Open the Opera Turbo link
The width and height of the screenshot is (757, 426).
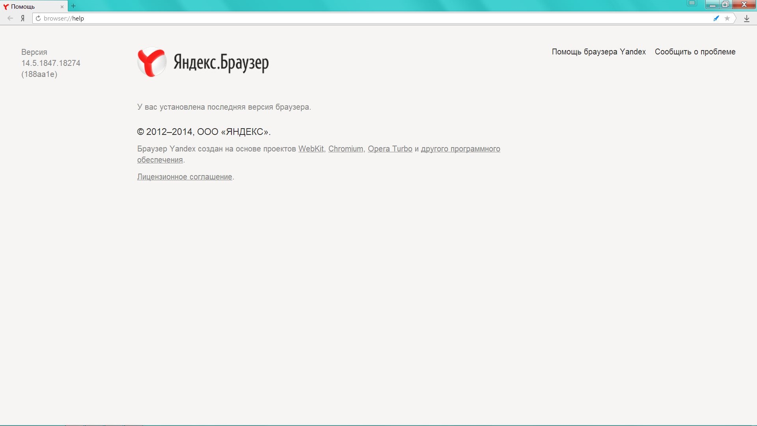tap(390, 149)
